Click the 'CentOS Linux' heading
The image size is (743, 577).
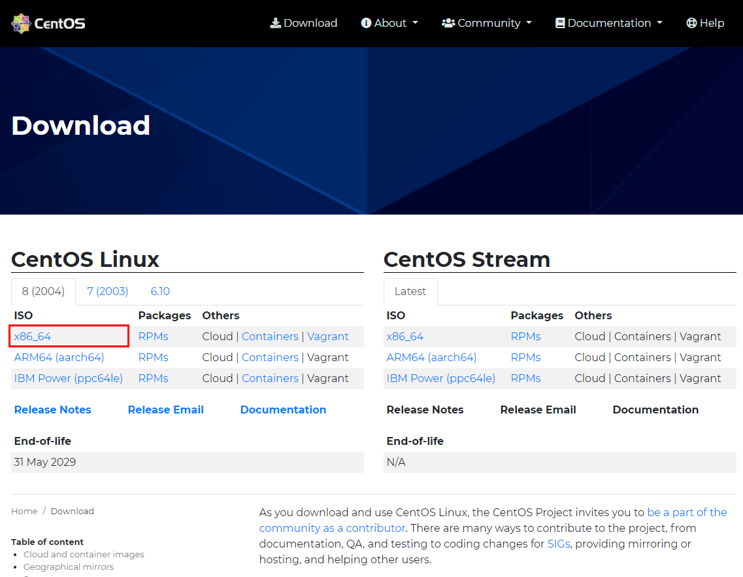[86, 260]
